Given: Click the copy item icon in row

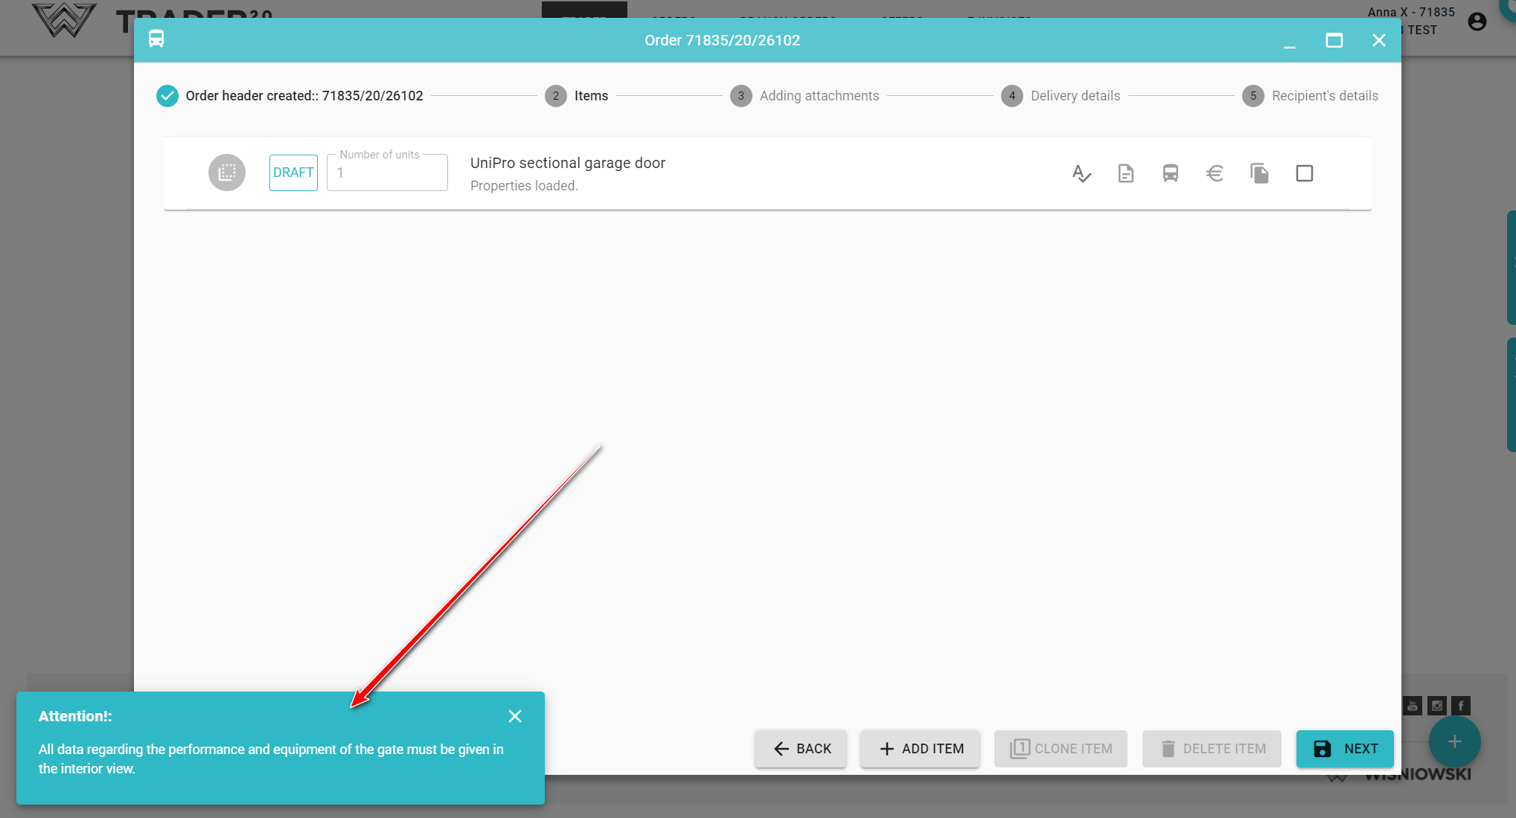Looking at the screenshot, I should [1259, 173].
